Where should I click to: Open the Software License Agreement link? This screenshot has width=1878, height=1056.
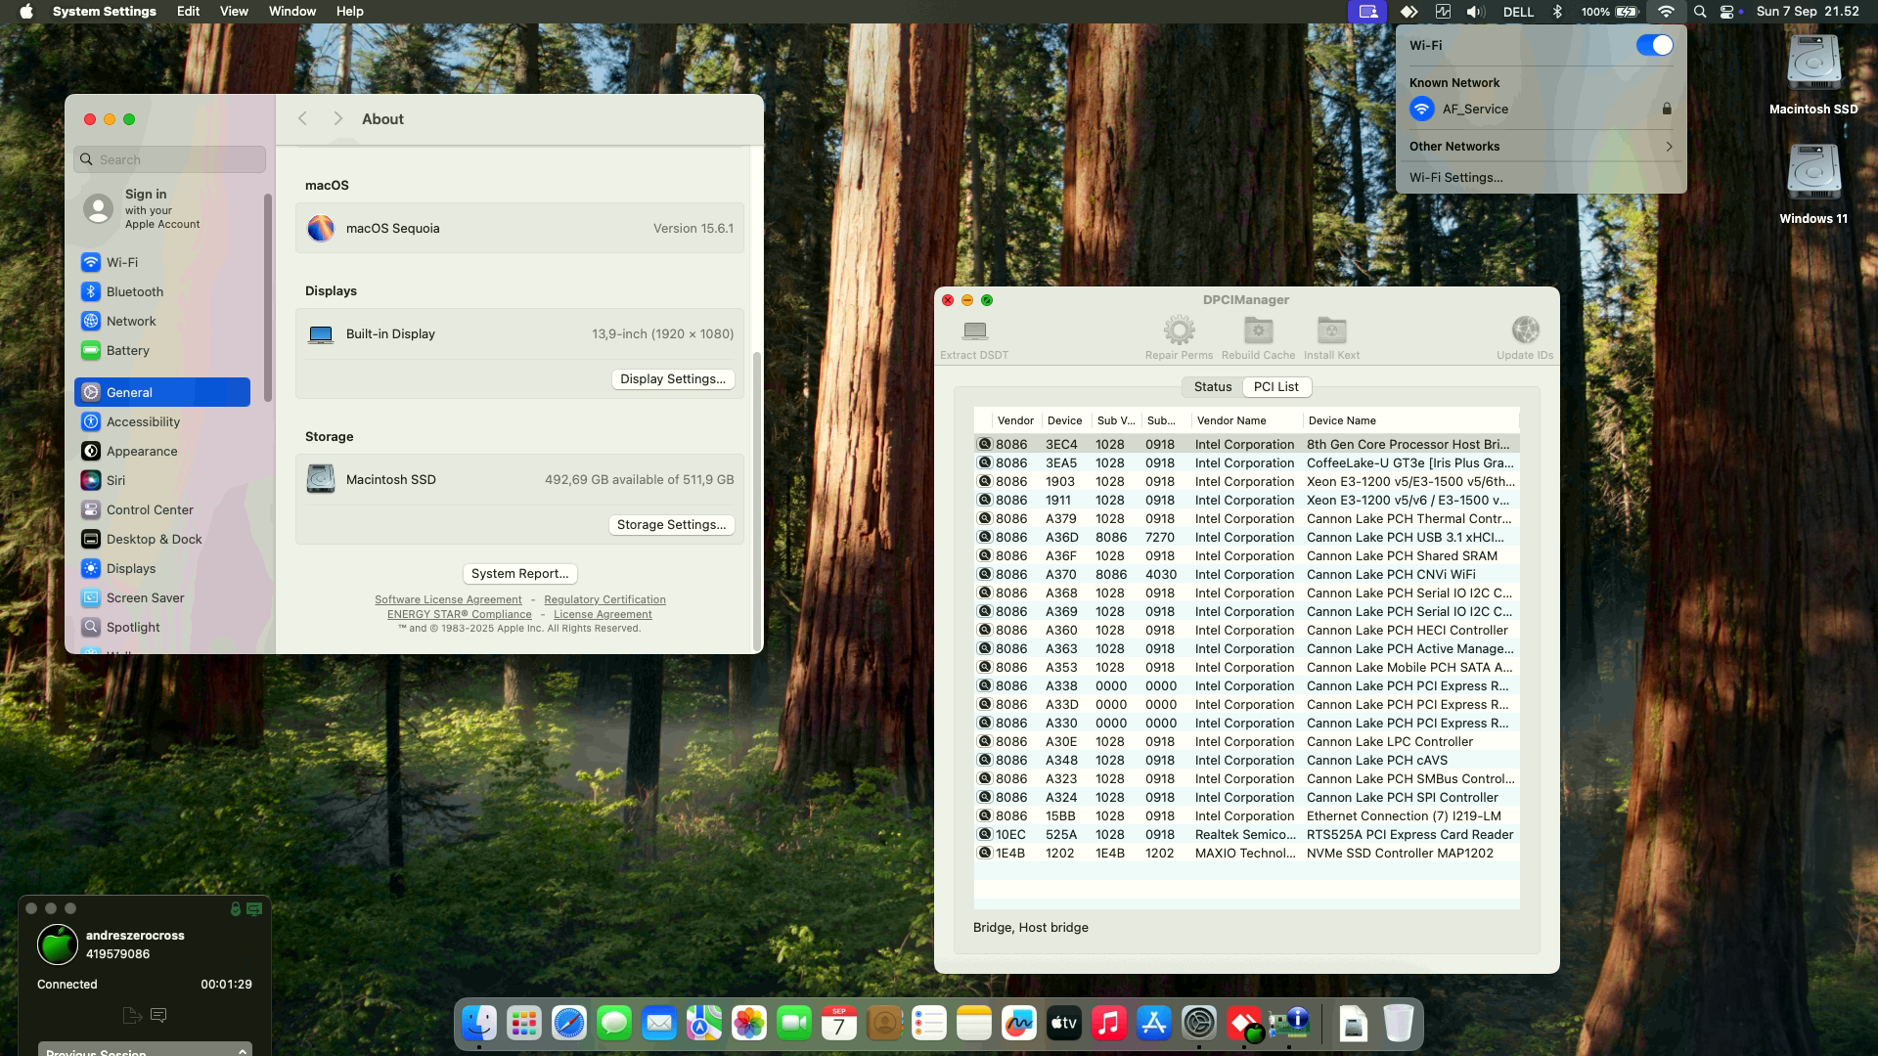click(448, 600)
